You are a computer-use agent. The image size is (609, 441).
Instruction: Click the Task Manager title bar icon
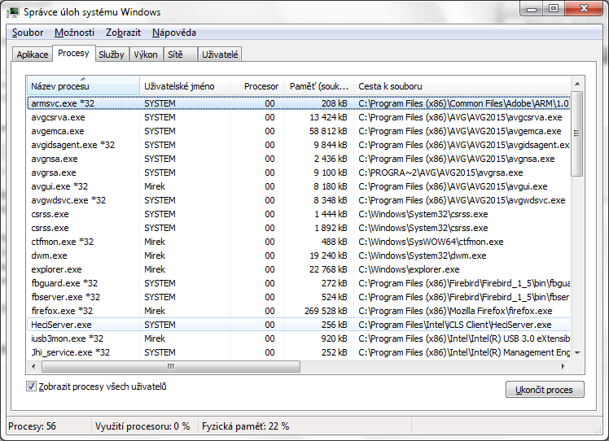coord(13,12)
